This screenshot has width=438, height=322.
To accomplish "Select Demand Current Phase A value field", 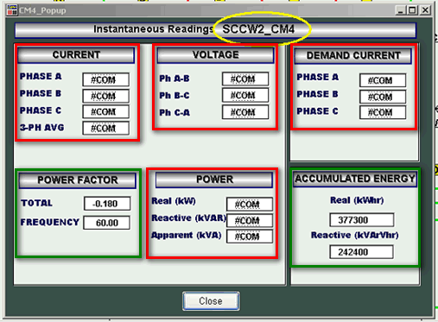I will point(383,80).
